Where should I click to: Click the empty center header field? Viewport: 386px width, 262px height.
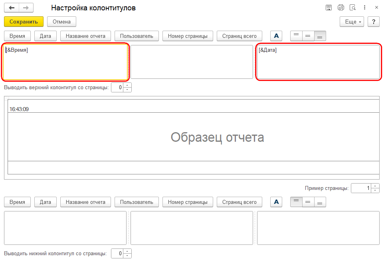pos(192,62)
